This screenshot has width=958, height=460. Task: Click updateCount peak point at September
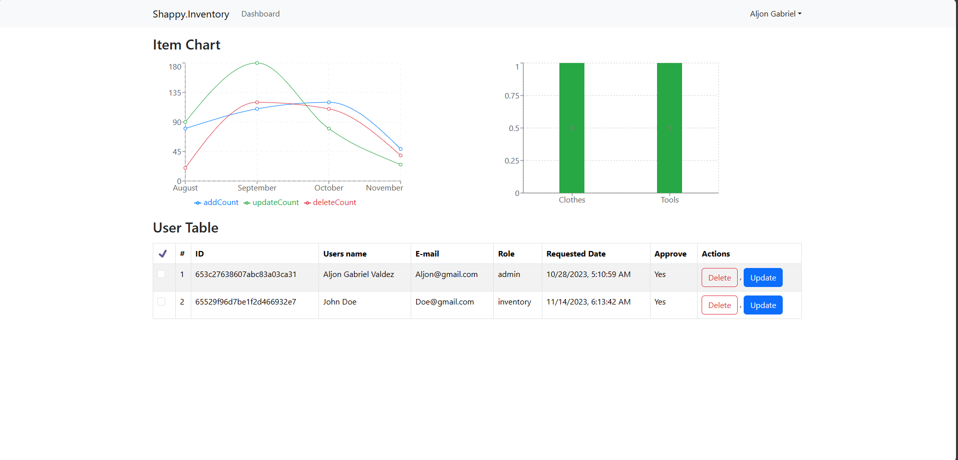click(x=257, y=63)
